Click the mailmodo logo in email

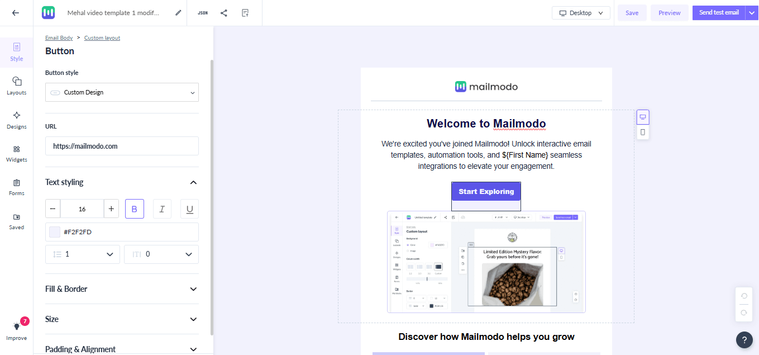click(x=486, y=87)
